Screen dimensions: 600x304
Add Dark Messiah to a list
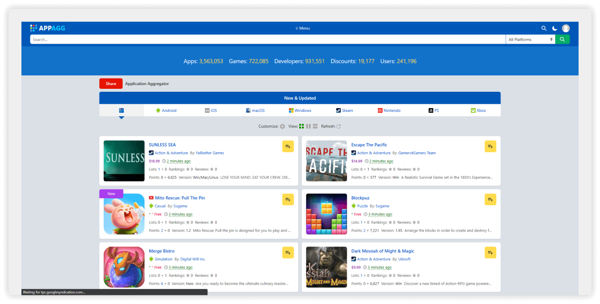pyautogui.click(x=490, y=253)
